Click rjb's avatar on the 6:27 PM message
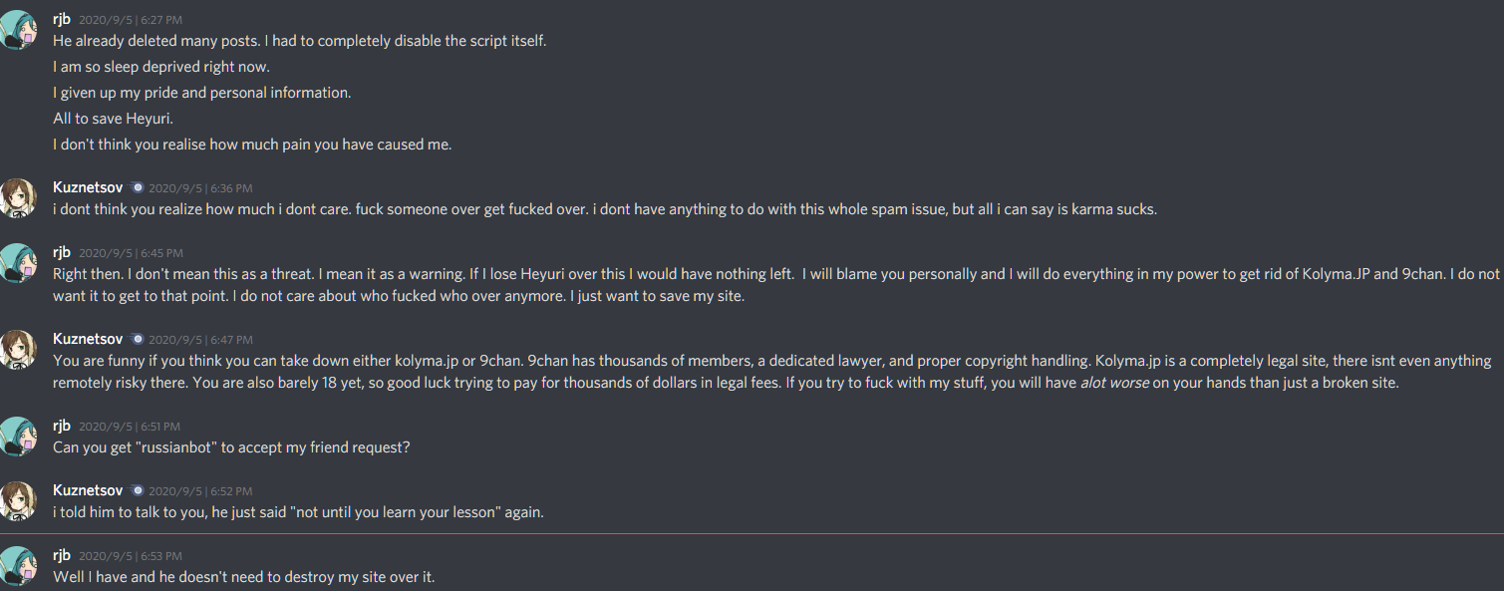1504x591 pixels. tap(19, 29)
